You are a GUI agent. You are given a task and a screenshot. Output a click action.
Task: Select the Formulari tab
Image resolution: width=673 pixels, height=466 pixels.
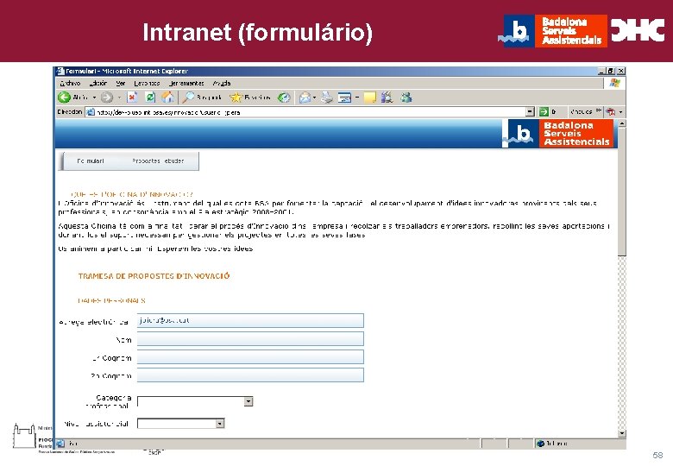pyautogui.click(x=91, y=161)
